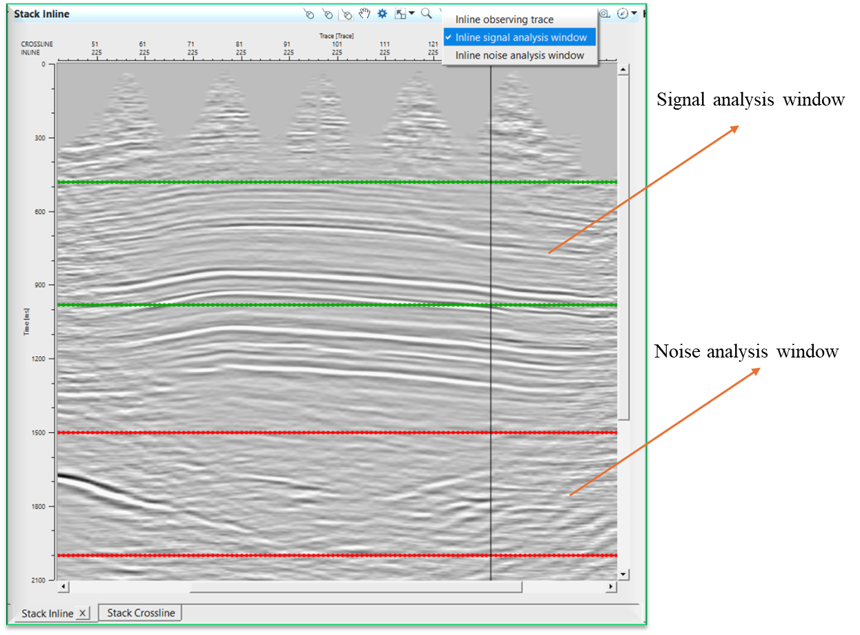Screen dimensions: 860x635
Task: Click the second mouse mode icon
Action: [328, 14]
